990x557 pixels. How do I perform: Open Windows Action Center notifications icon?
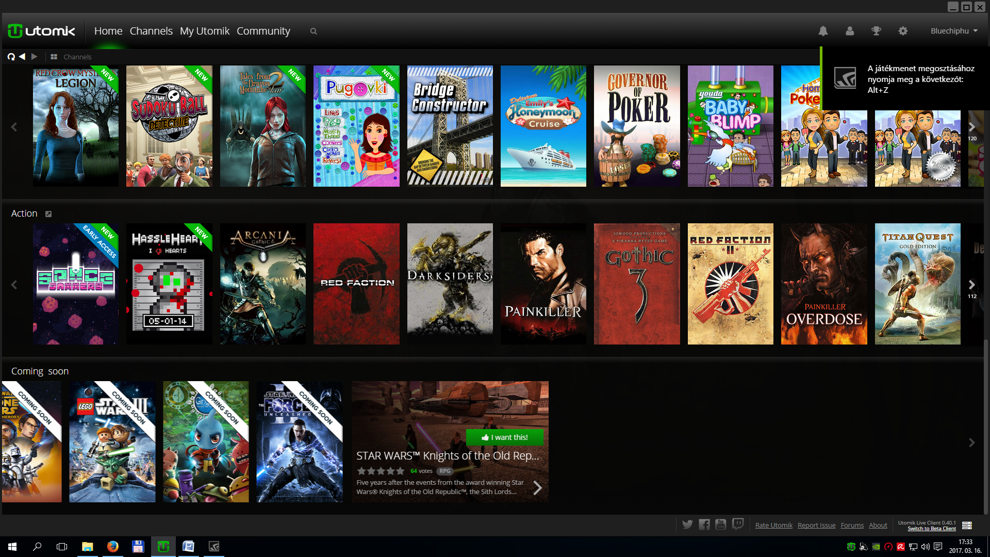pos(938,547)
